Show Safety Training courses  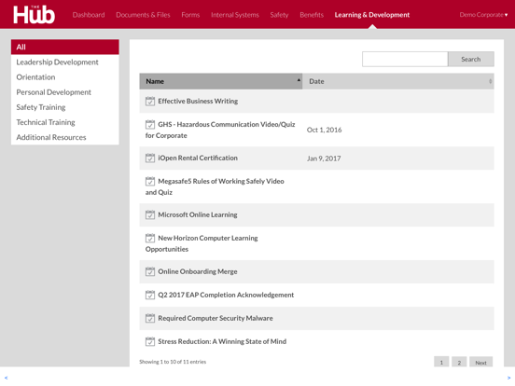65,107
